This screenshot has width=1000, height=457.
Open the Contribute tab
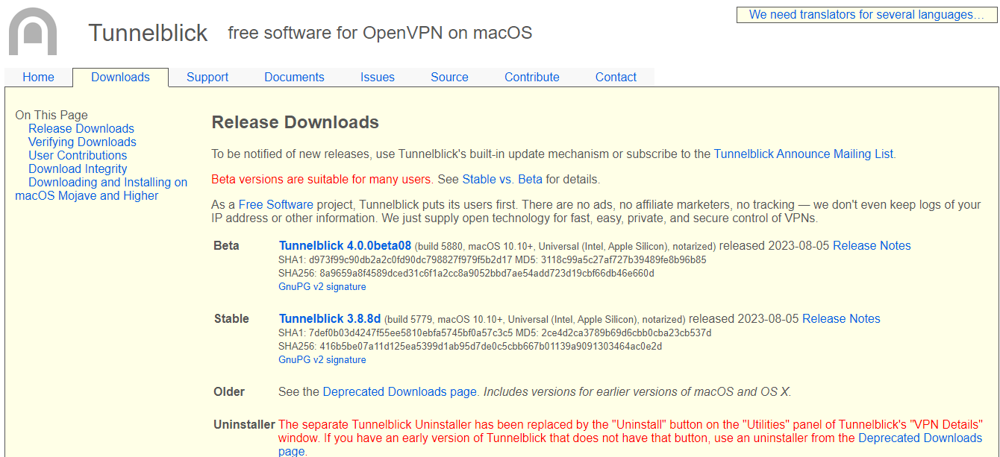(x=531, y=77)
